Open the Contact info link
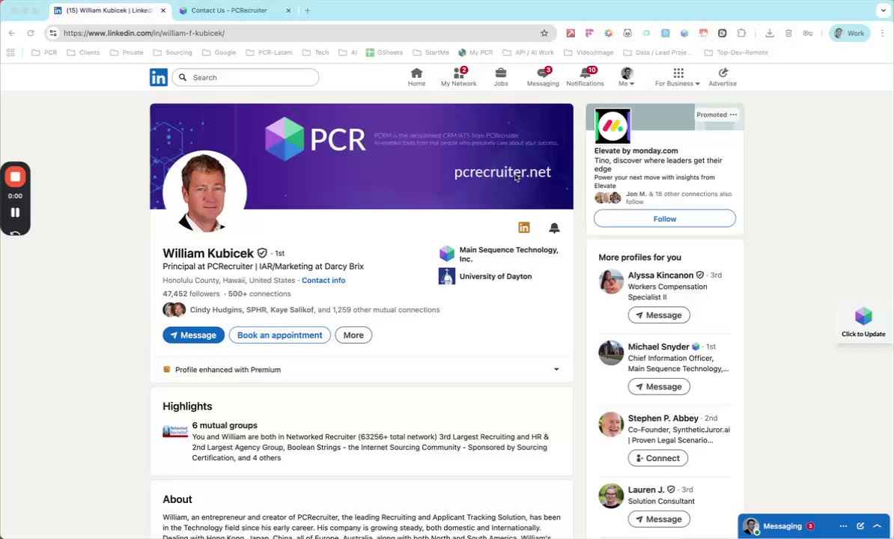This screenshot has height=539, width=894. tap(323, 280)
